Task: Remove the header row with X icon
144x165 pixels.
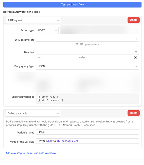Action: 135,57
